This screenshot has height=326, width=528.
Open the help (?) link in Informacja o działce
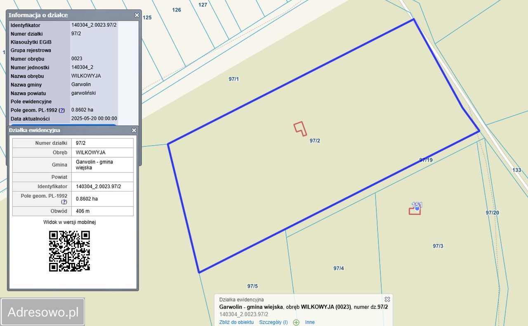[62, 110]
